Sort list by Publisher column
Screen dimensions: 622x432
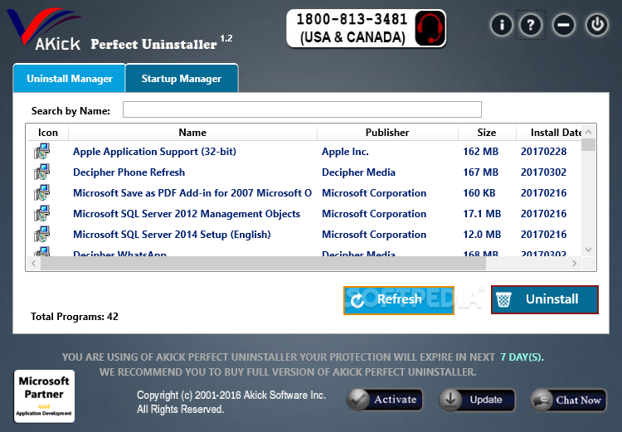click(387, 133)
